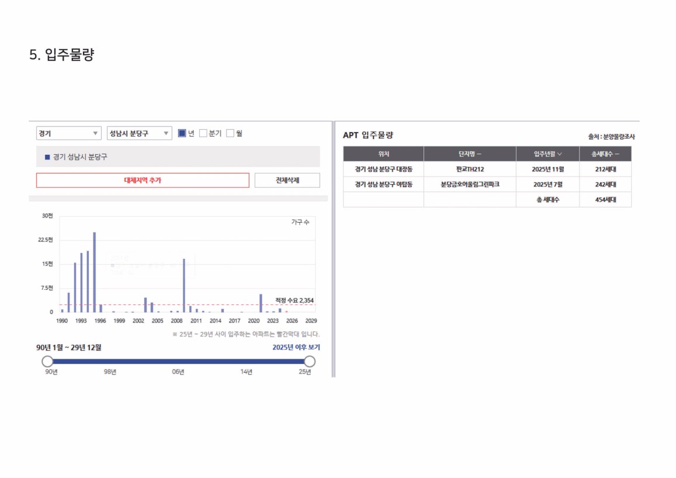Click the tall chart bar near 2009
The height and width of the screenshot is (478, 676).
(x=184, y=286)
